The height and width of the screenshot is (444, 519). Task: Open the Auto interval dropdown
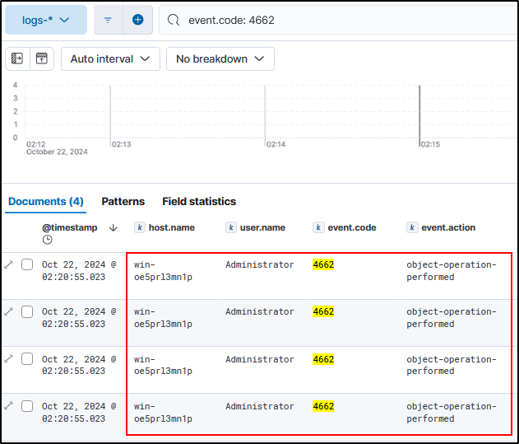[x=110, y=58]
